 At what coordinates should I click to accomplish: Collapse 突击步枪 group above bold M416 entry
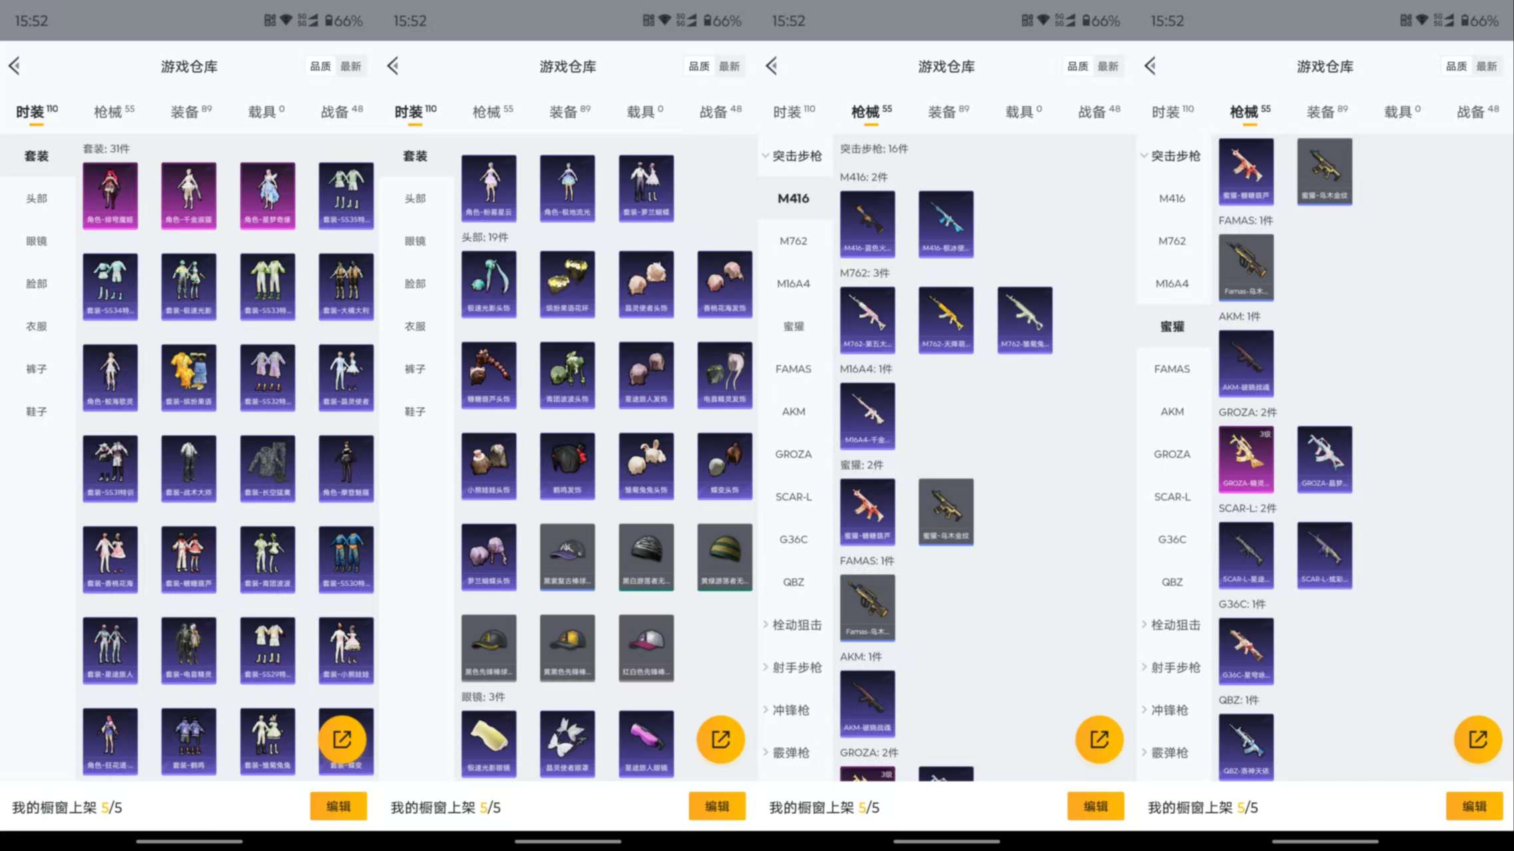click(792, 156)
